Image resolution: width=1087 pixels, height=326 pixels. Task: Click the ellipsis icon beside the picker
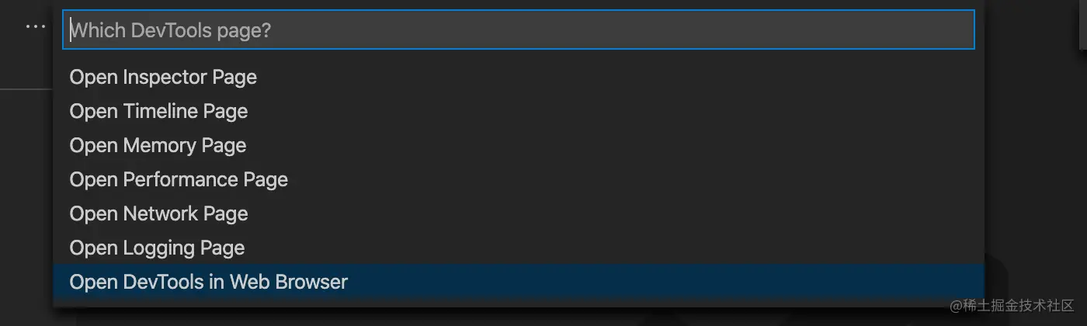pyautogui.click(x=36, y=27)
